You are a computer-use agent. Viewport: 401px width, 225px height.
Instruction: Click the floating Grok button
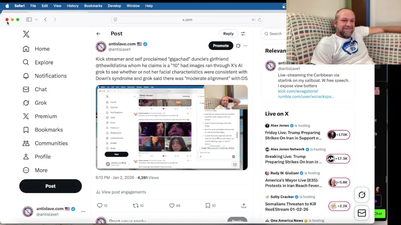tap(362, 195)
